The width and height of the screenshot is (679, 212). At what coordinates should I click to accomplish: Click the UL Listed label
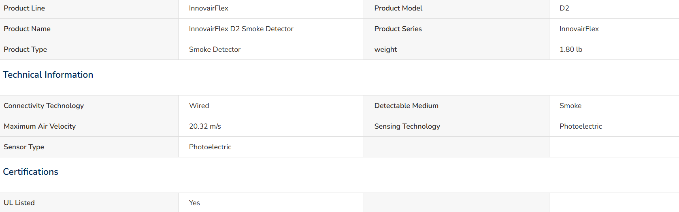(19, 203)
